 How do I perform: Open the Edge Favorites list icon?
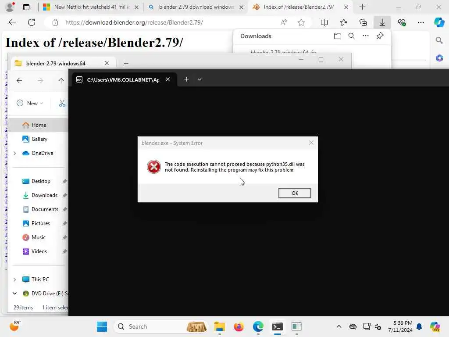pos(344,22)
